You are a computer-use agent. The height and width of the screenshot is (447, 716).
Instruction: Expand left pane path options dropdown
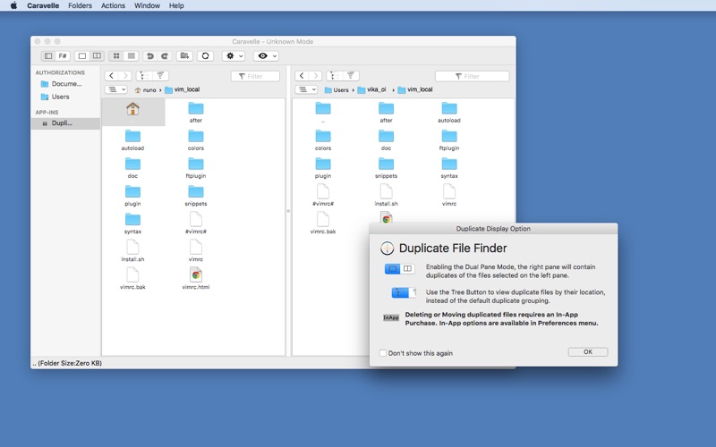(116, 89)
